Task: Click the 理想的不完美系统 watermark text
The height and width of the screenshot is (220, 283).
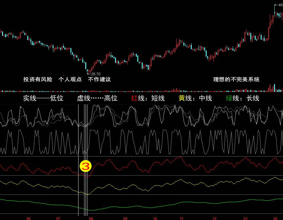Action: pos(236,79)
